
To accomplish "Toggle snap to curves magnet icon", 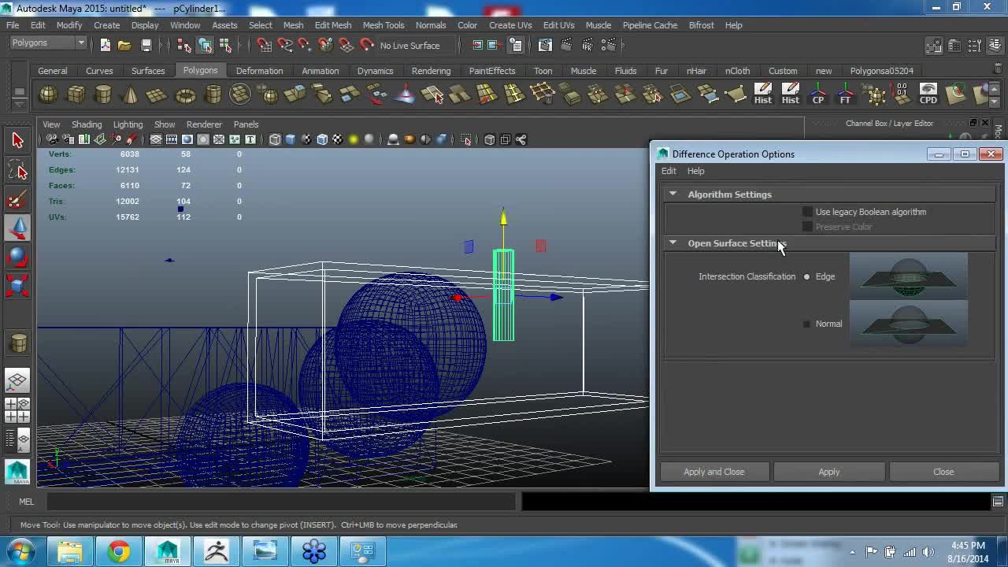I will click(285, 45).
